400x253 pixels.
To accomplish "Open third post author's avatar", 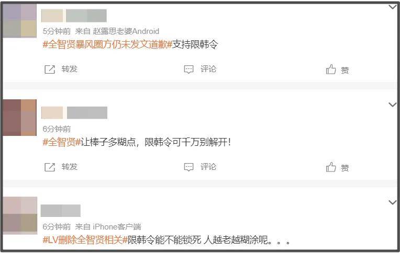I will 20,215.
